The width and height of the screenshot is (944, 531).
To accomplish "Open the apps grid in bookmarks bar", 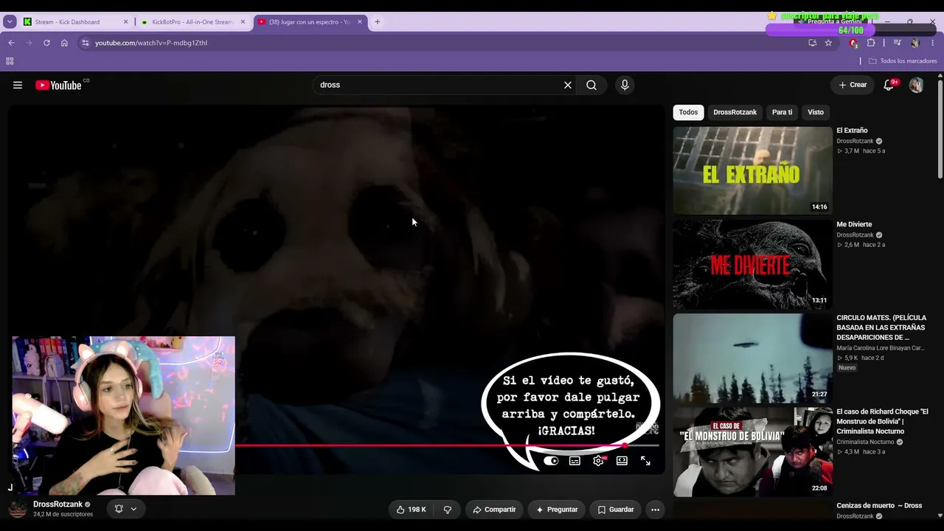I will pyautogui.click(x=10, y=60).
